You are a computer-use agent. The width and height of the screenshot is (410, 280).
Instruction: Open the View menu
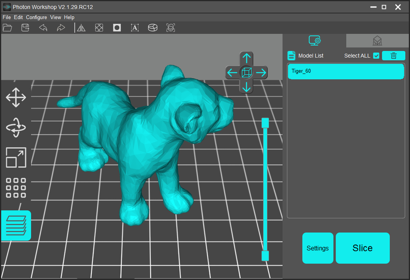[56, 17]
